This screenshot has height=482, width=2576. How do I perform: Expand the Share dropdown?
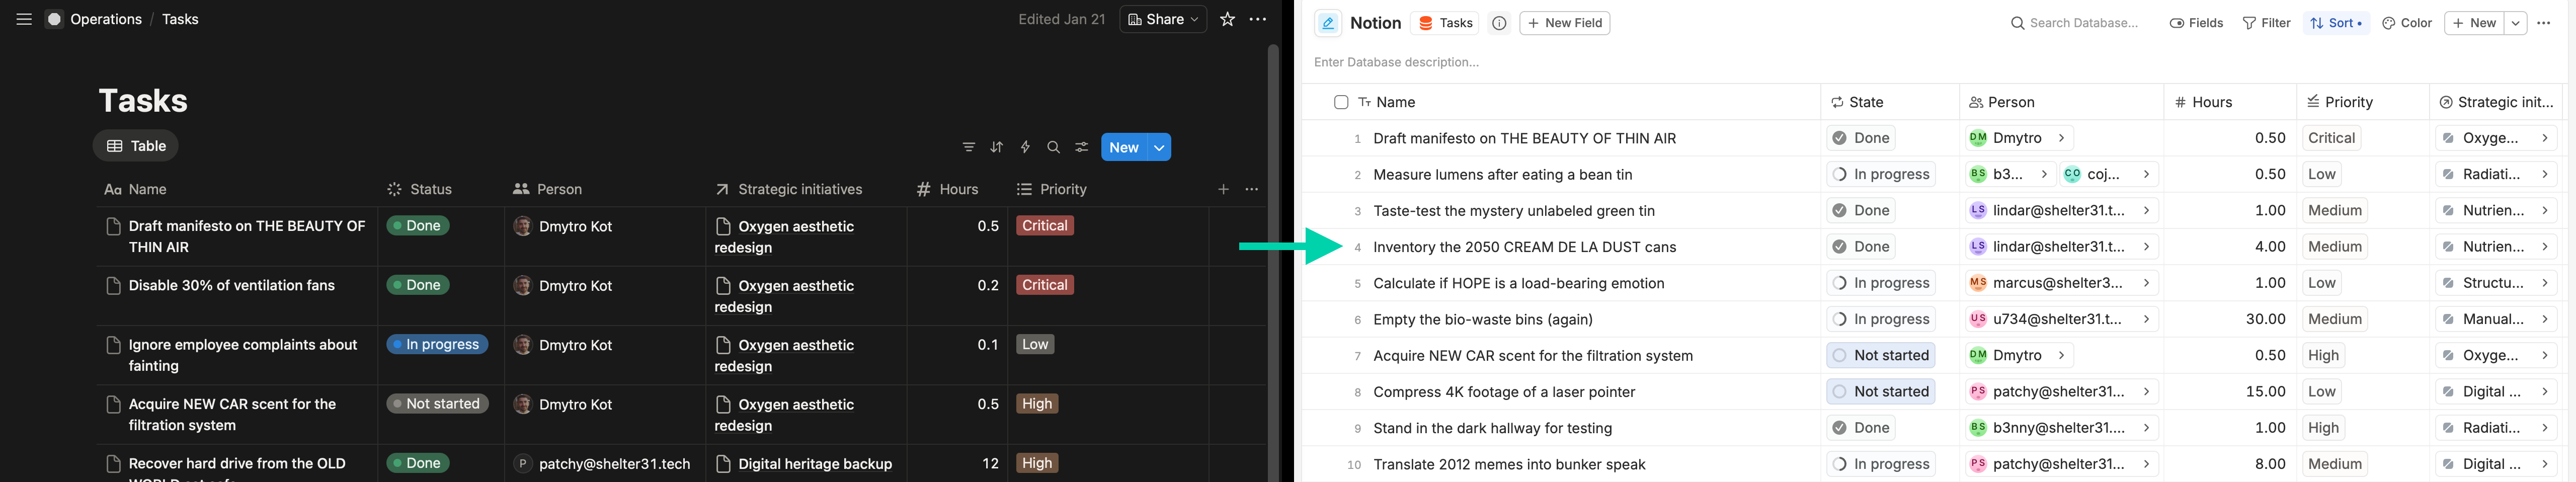pos(1163,19)
